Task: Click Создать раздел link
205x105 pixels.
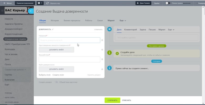Action: (45, 82)
